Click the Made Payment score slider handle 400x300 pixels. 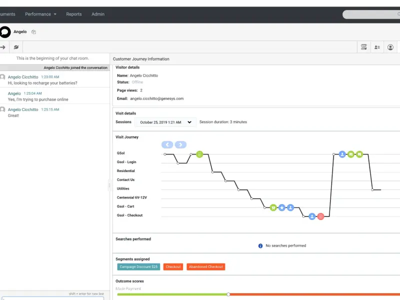tap(228, 294)
